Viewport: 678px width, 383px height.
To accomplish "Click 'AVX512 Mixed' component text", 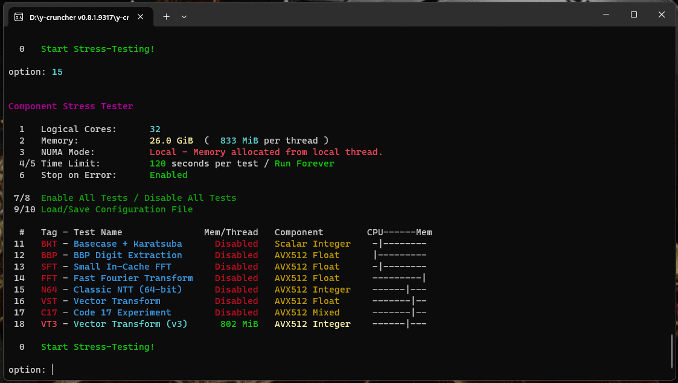I will 307,312.
